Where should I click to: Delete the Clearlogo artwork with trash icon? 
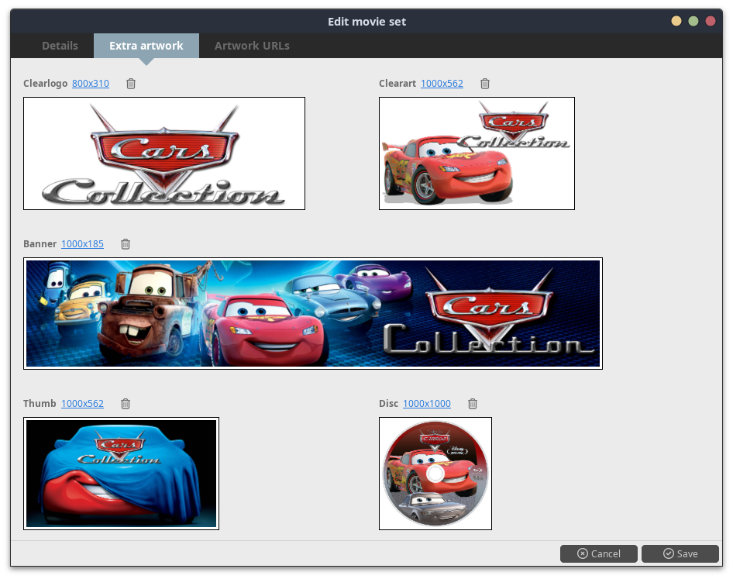[131, 84]
